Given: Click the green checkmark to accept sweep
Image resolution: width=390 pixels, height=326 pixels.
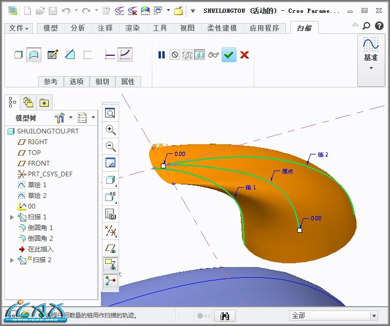Looking at the screenshot, I should point(229,54).
